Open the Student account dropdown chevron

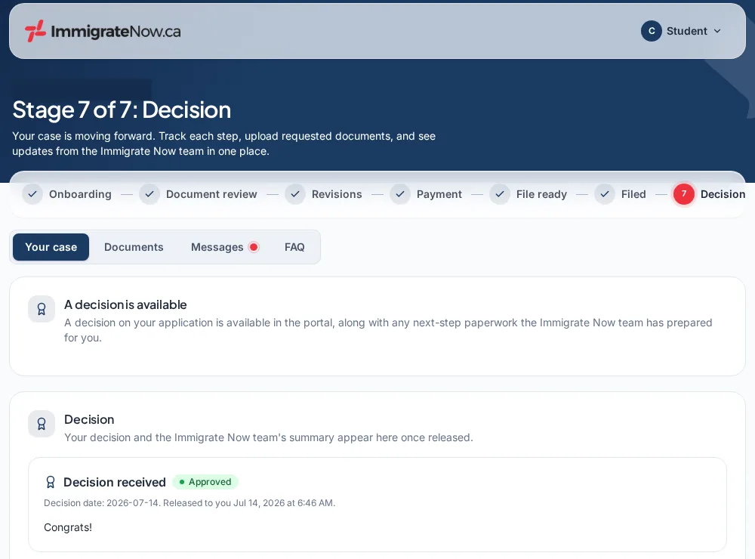pos(717,31)
